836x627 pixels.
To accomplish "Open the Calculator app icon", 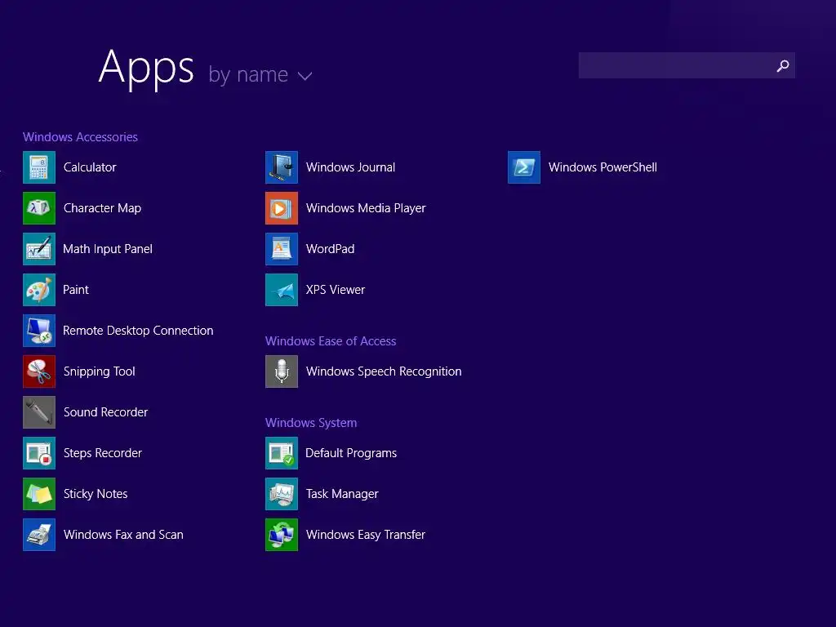I will (39, 167).
